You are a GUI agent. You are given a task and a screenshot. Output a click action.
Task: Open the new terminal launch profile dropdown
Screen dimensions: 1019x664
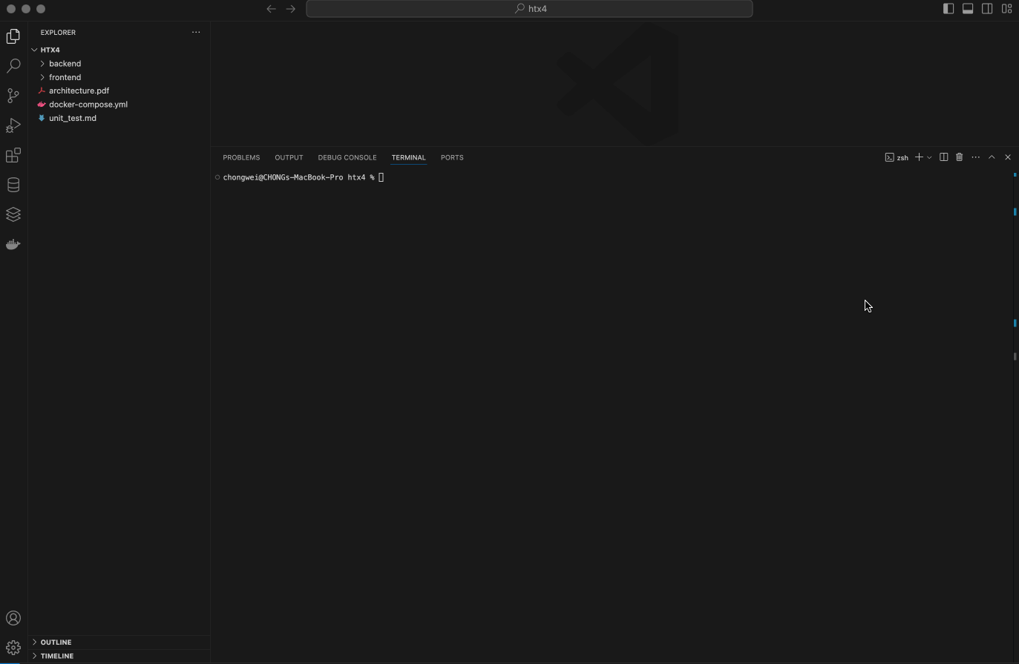click(x=929, y=157)
